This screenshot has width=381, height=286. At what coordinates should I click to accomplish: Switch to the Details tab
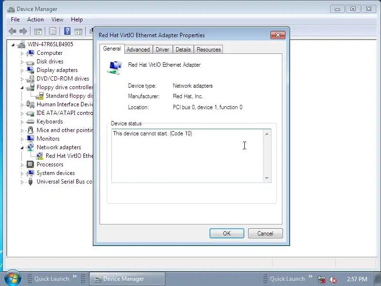pyautogui.click(x=183, y=50)
